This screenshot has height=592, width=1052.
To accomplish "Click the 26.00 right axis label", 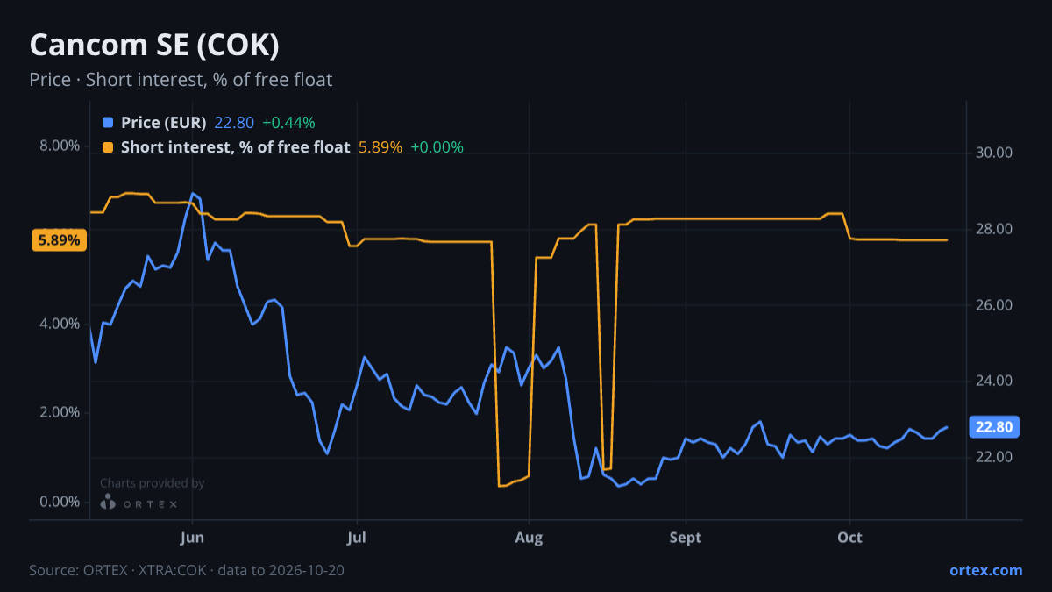I will (x=994, y=305).
